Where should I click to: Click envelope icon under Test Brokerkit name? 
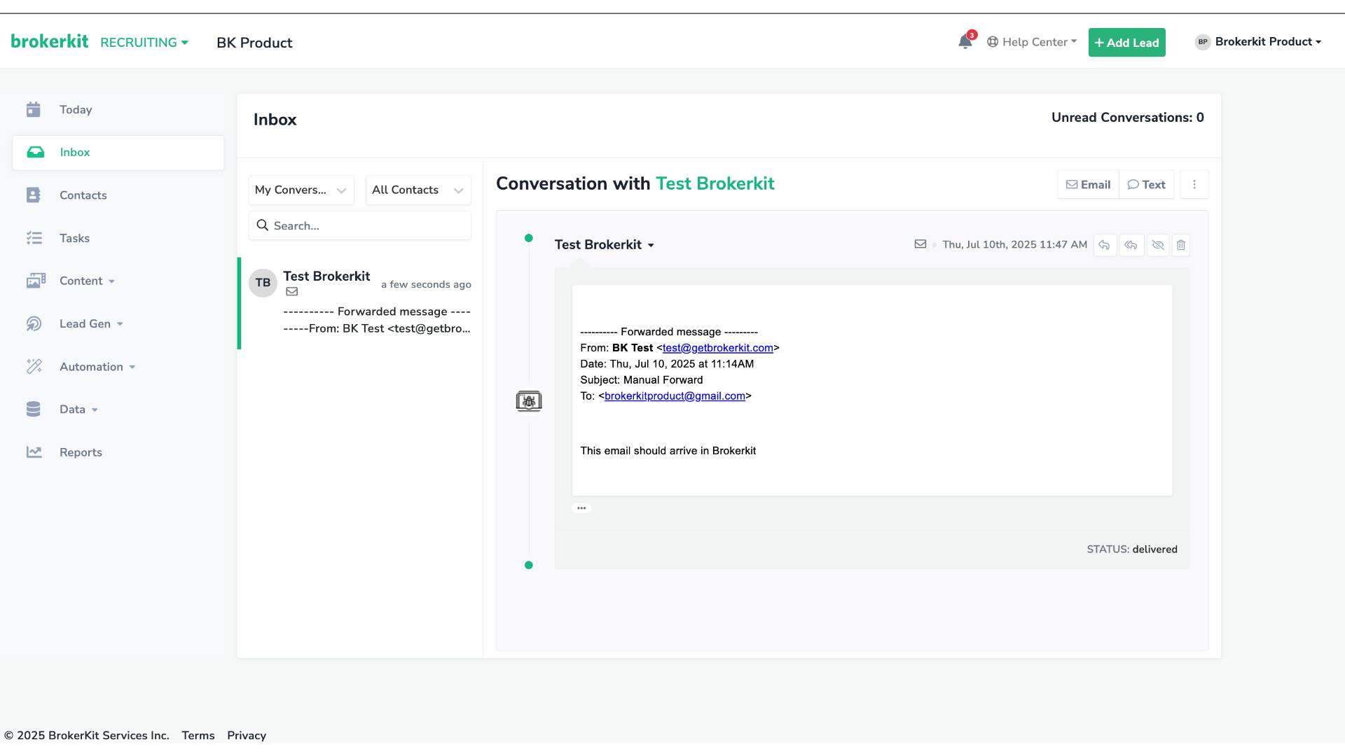click(292, 292)
